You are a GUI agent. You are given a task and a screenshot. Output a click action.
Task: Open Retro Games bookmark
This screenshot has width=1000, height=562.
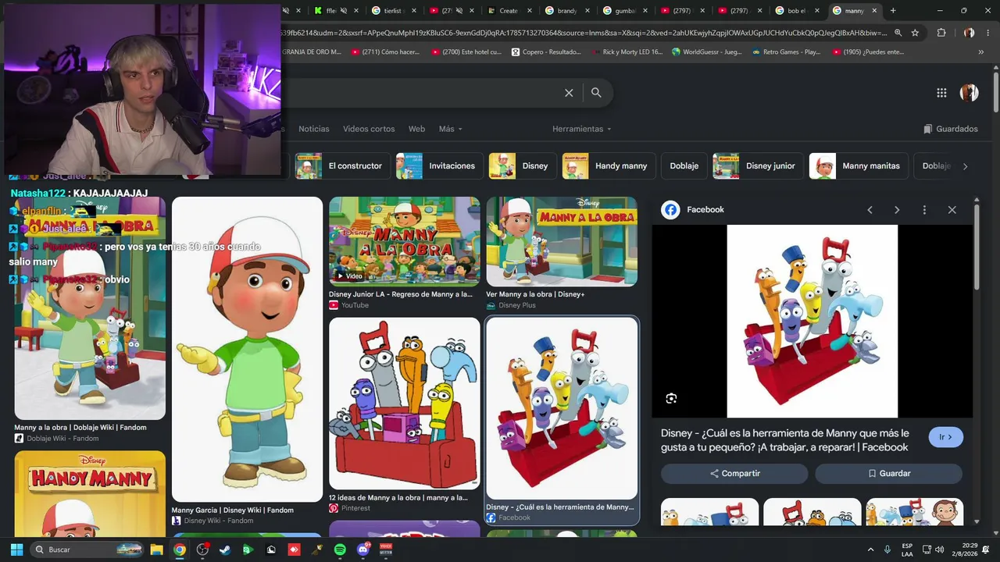click(x=786, y=52)
